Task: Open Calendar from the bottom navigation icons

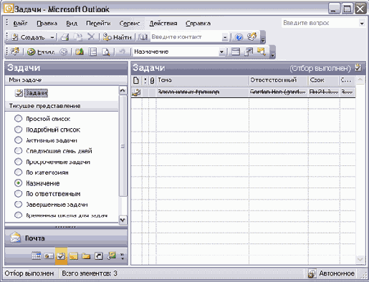Action: 37,256
